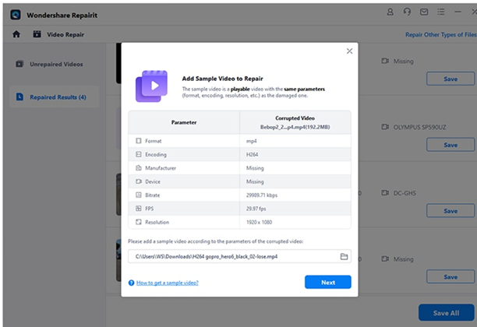Click the Home icon in the toolbar
The width and height of the screenshot is (477, 327).
tap(16, 34)
